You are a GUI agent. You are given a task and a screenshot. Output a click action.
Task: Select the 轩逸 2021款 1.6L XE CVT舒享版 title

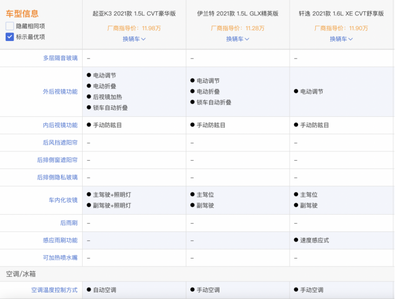(x=341, y=14)
